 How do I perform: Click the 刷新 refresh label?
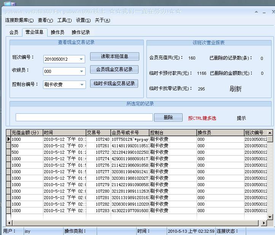coord(235,89)
